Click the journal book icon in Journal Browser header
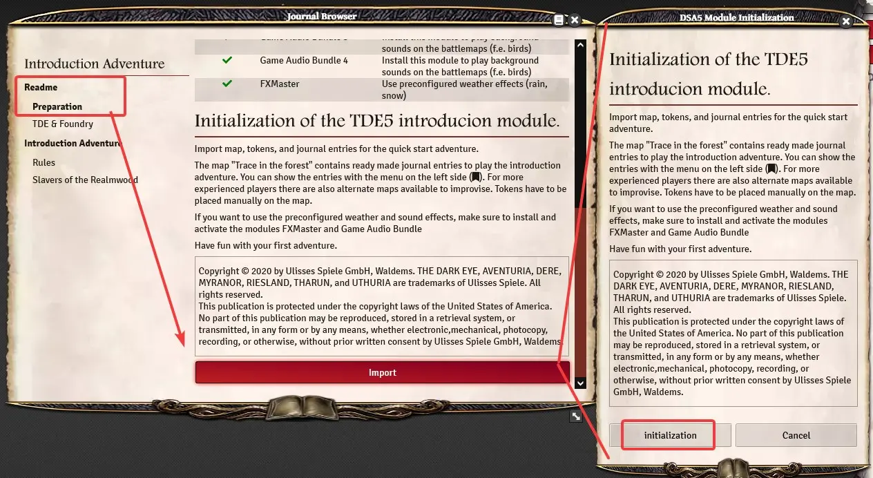 coord(559,21)
